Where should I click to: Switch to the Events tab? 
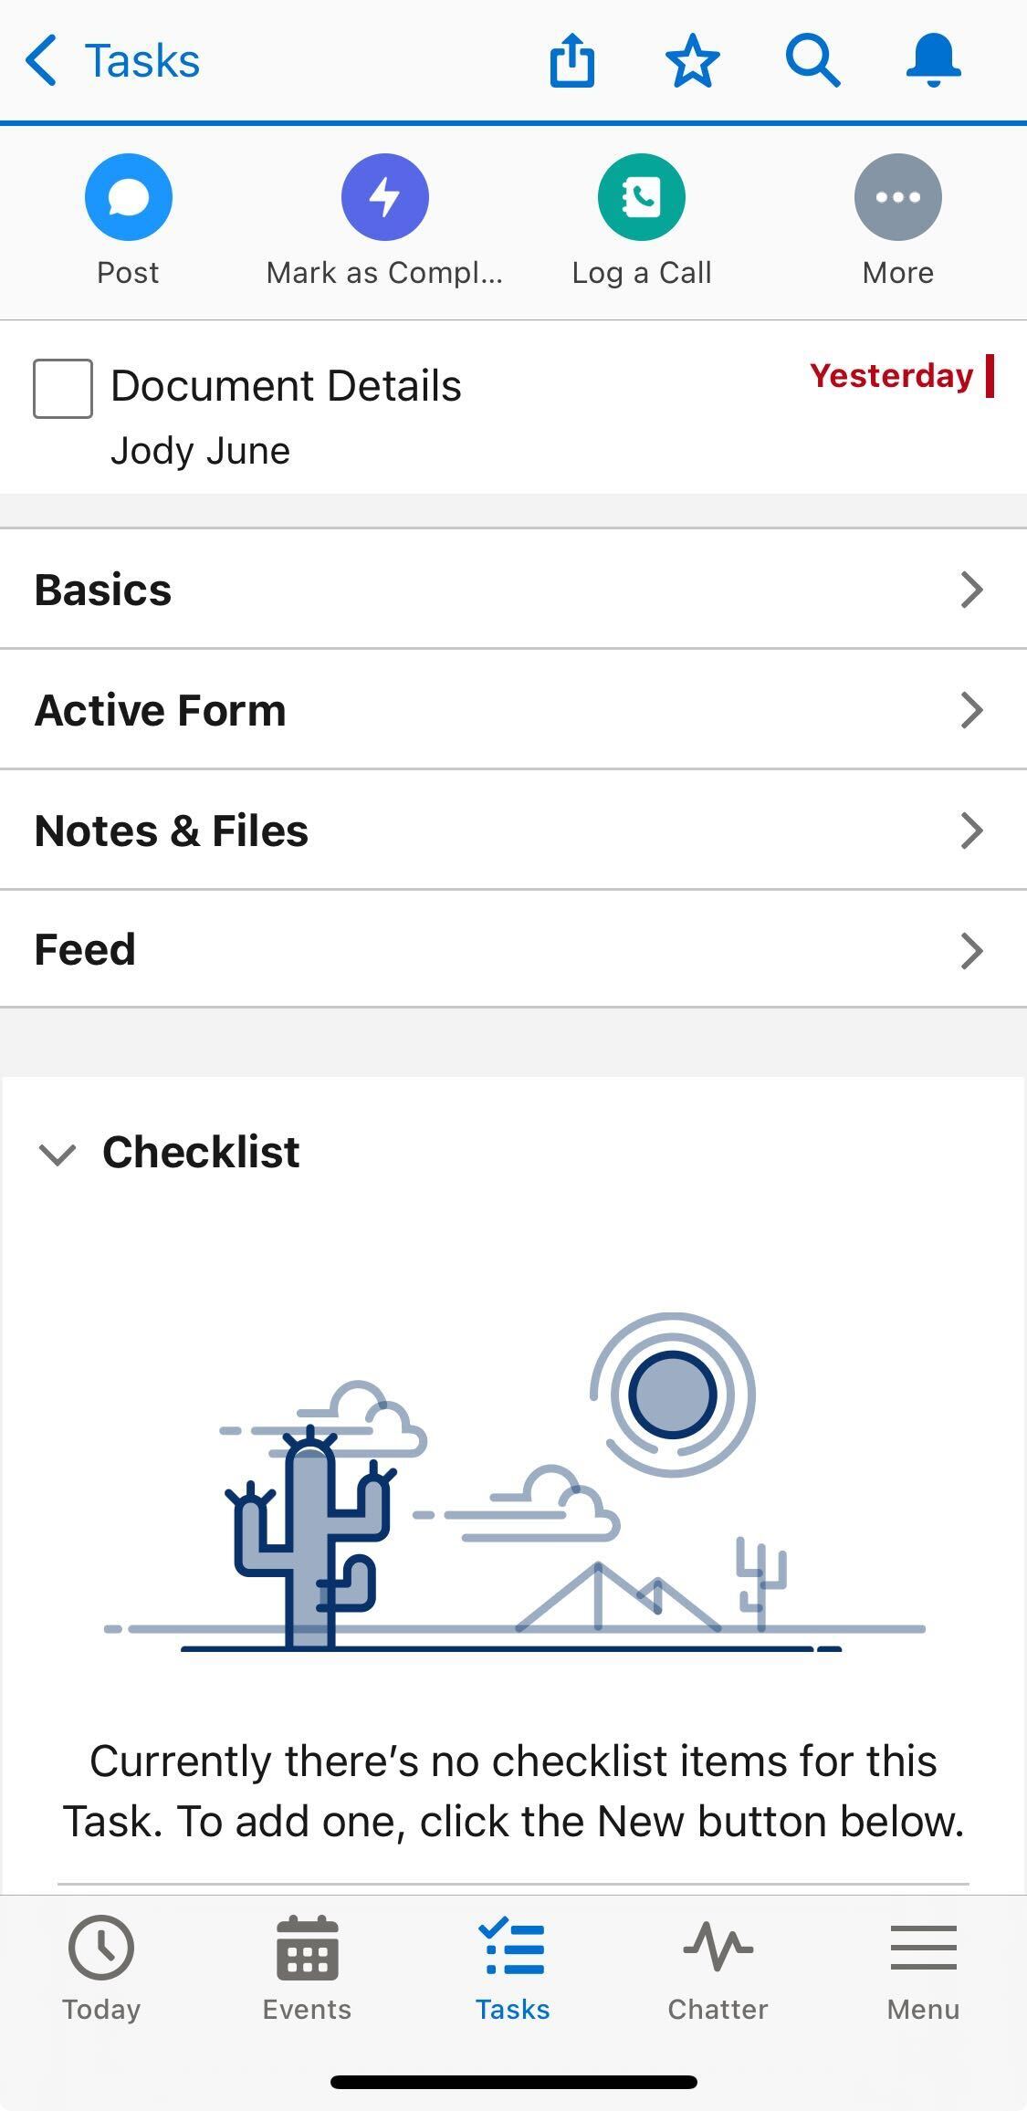coord(307,1967)
